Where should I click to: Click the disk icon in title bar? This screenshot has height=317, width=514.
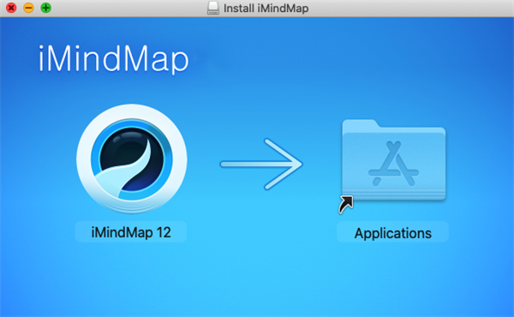[x=213, y=8]
